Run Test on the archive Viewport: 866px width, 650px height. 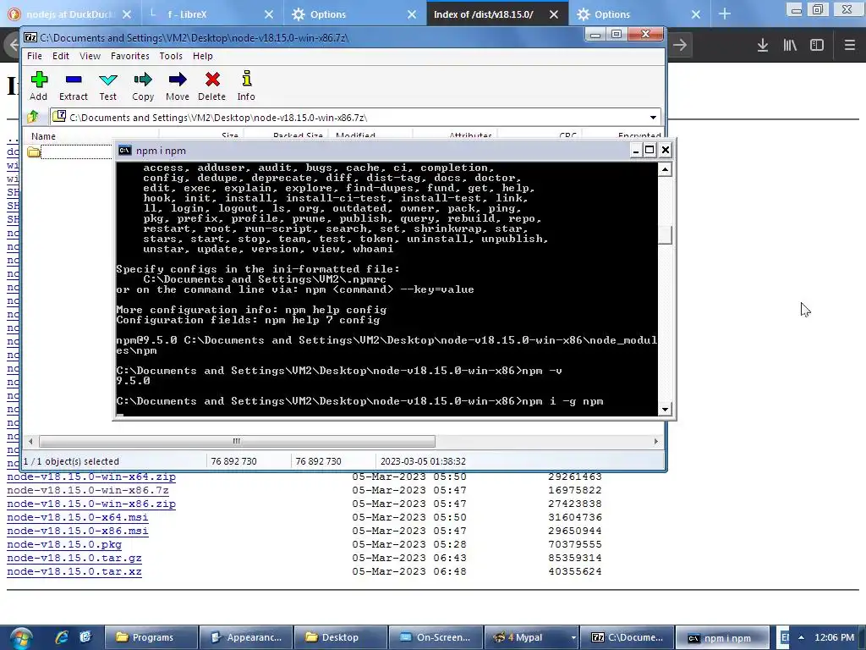[108, 85]
